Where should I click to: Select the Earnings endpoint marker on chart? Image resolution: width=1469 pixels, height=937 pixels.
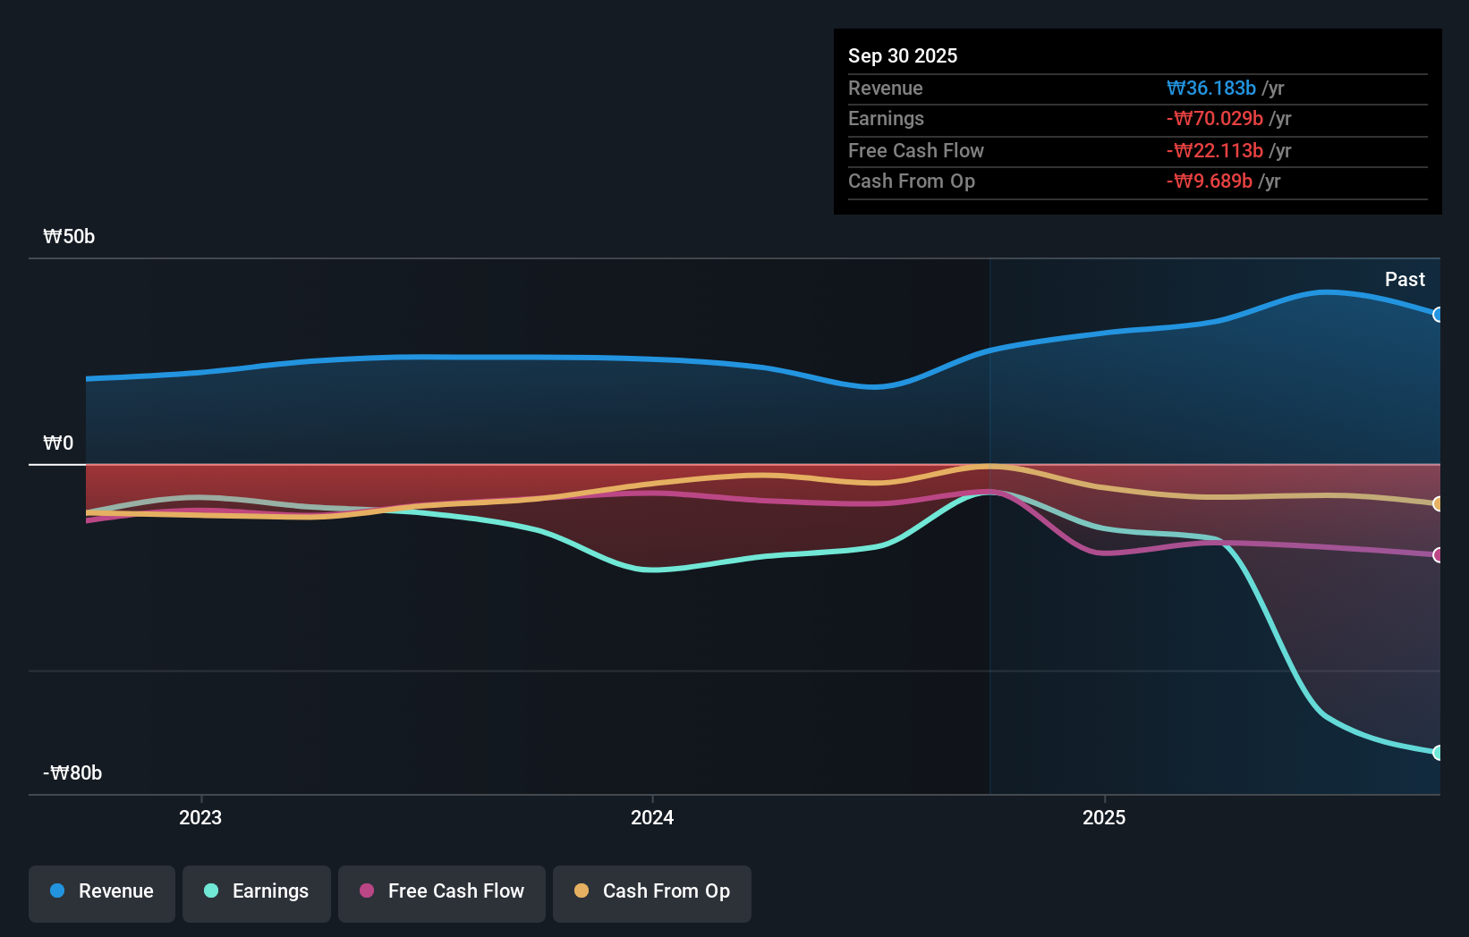(x=1439, y=753)
